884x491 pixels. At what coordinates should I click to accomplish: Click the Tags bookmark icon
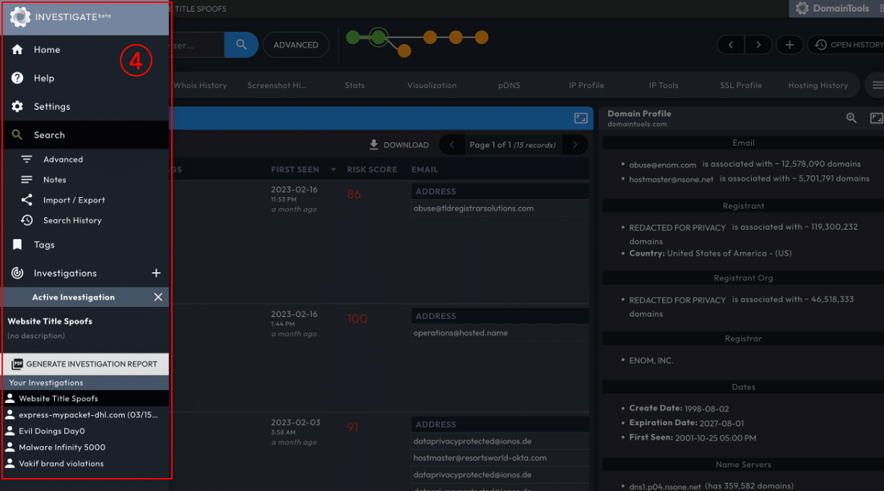[x=17, y=245]
